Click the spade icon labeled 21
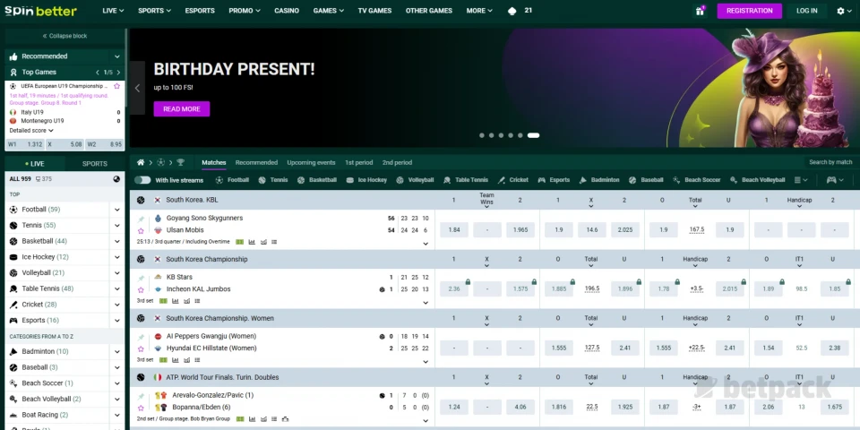The width and height of the screenshot is (860, 430). click(512, 11)
